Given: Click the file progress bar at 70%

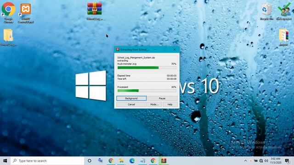Looking at the screenshot, I should tap(147, 68).
